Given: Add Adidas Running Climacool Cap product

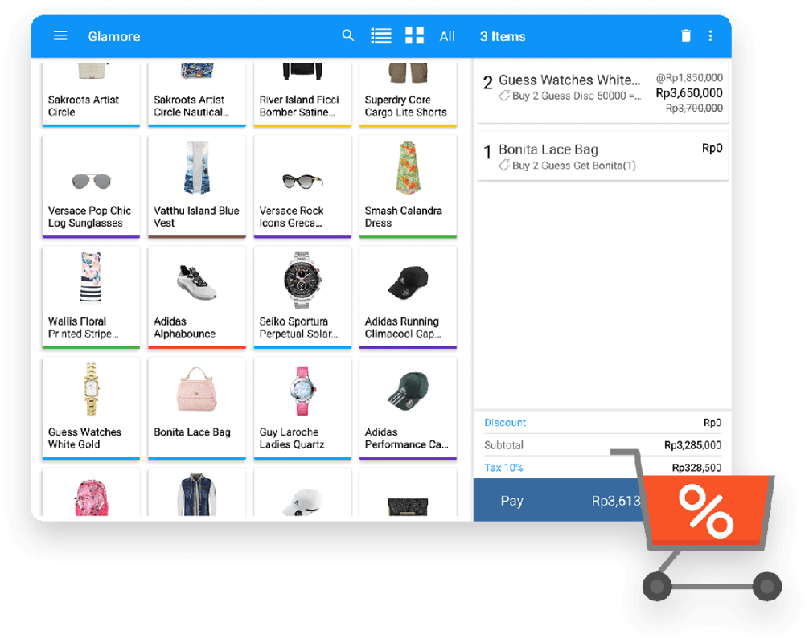Looking at the screenshot, I should pos(408,297).
